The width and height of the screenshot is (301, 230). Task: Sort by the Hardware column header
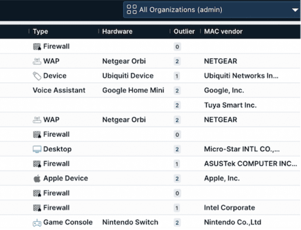pyautogui.click(x=117, y=31)
